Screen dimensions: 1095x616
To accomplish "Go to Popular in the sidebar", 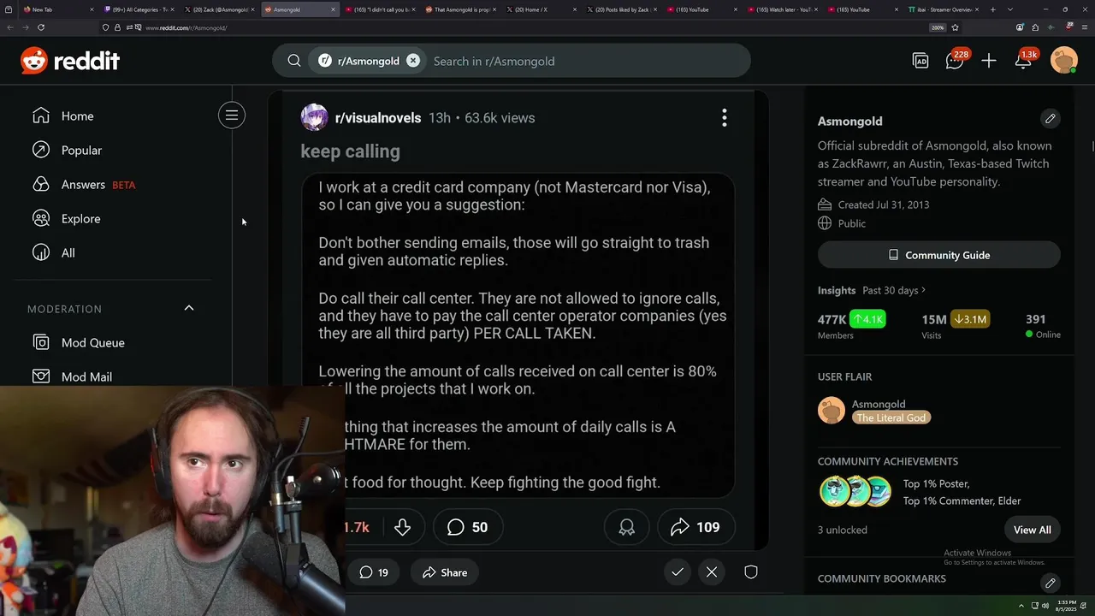I will click(81, 151).
